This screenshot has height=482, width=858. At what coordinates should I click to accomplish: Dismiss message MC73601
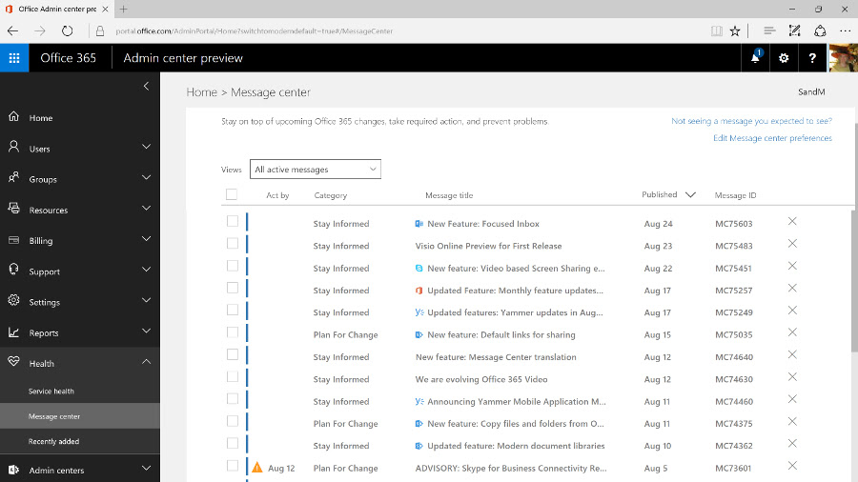coord(792,466)
